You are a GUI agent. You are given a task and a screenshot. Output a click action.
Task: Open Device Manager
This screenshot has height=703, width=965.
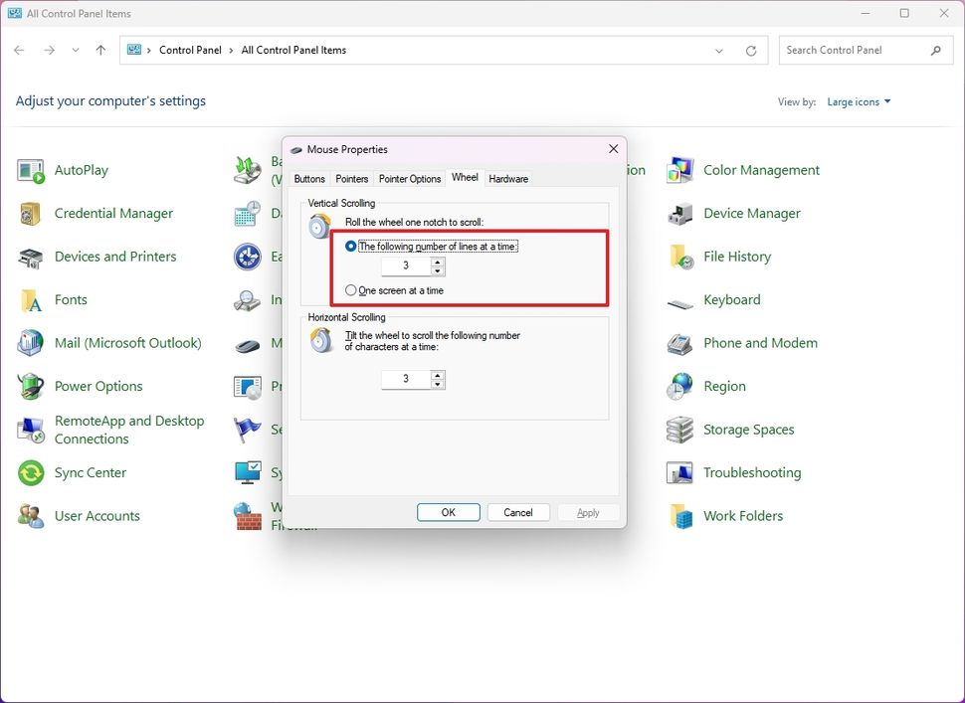(751, 213)
